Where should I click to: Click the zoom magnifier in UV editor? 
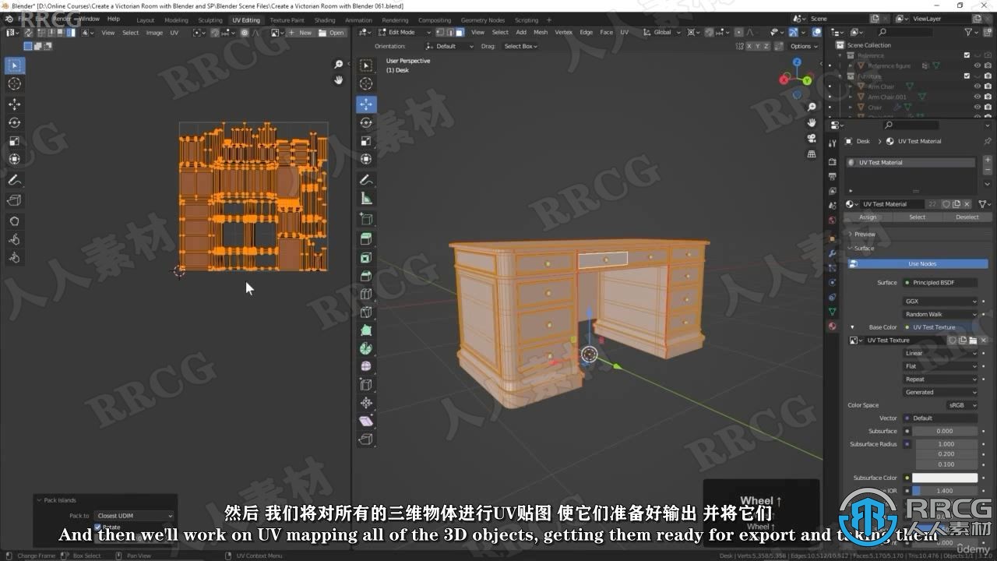(x=339, y=65)
